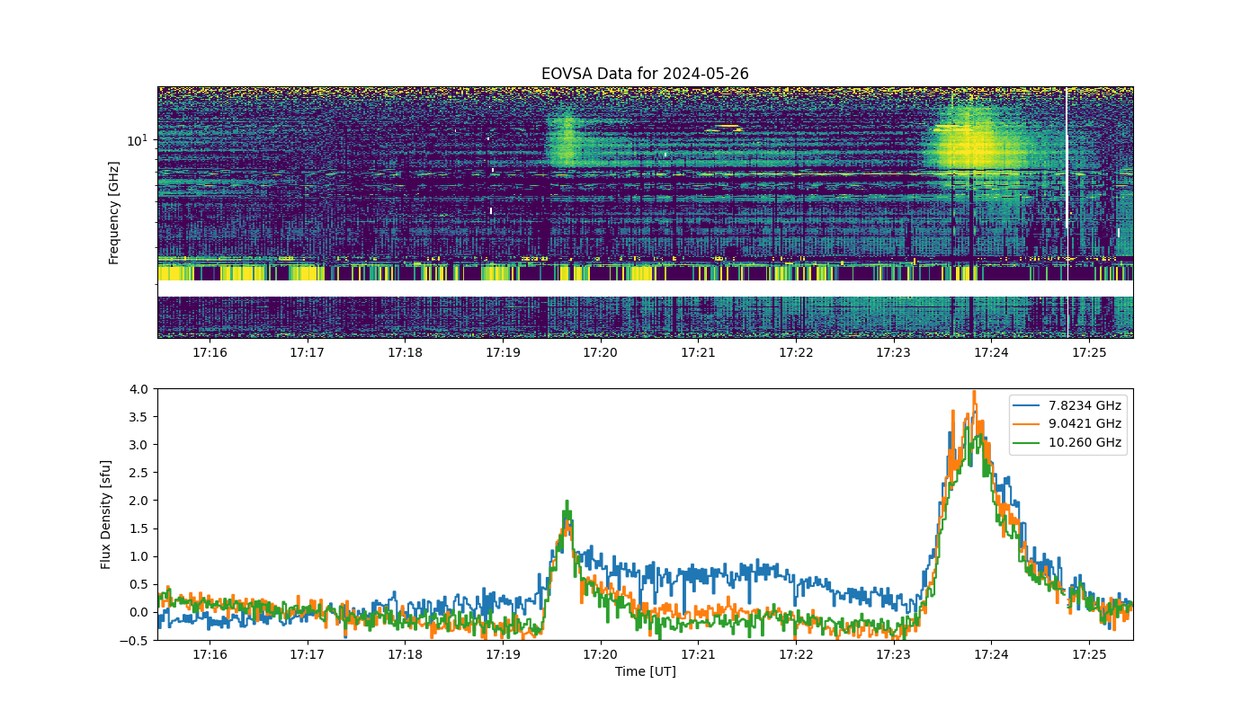The image size is (1259, 719).
Task: Click the Flux Density [sfu] axis label
Action: coord(105,514)
